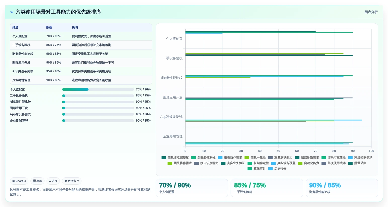Click the x-axis tick label 100
This screenshot has height=207, width=388.
pos(371,151)
